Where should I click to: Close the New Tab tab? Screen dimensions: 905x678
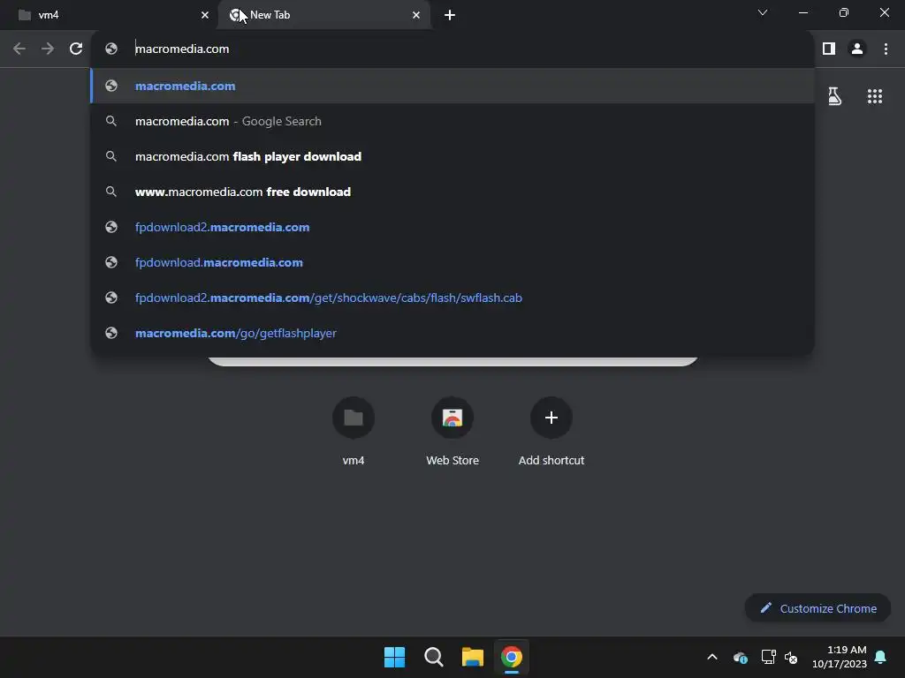[x=416, y=15]
